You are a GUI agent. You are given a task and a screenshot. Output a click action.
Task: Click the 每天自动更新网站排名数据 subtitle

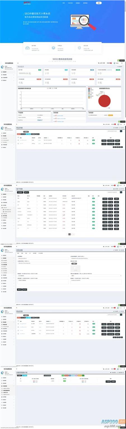pyautogui.click(x=36, y=17)
